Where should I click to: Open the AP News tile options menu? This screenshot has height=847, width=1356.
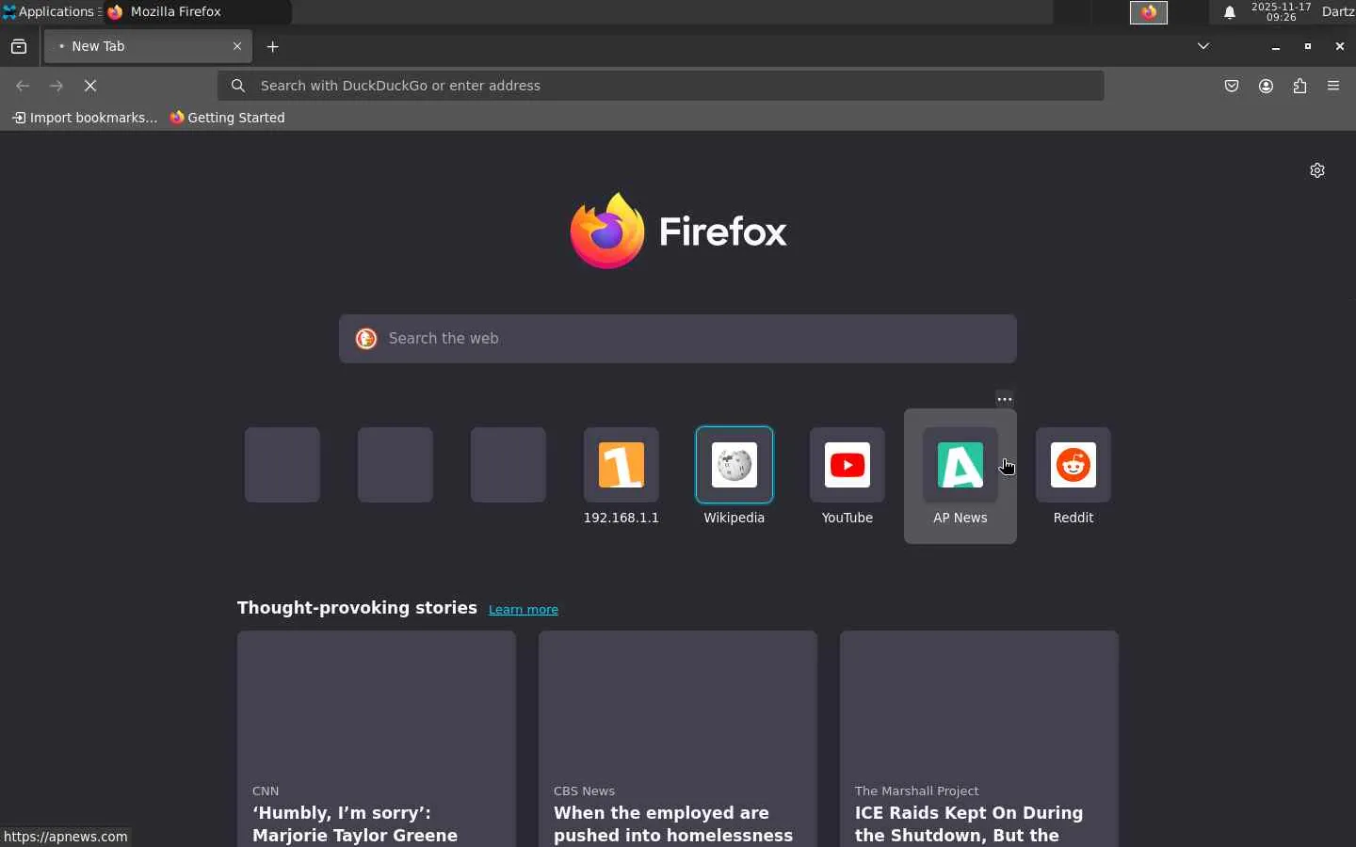[1005, 399]
